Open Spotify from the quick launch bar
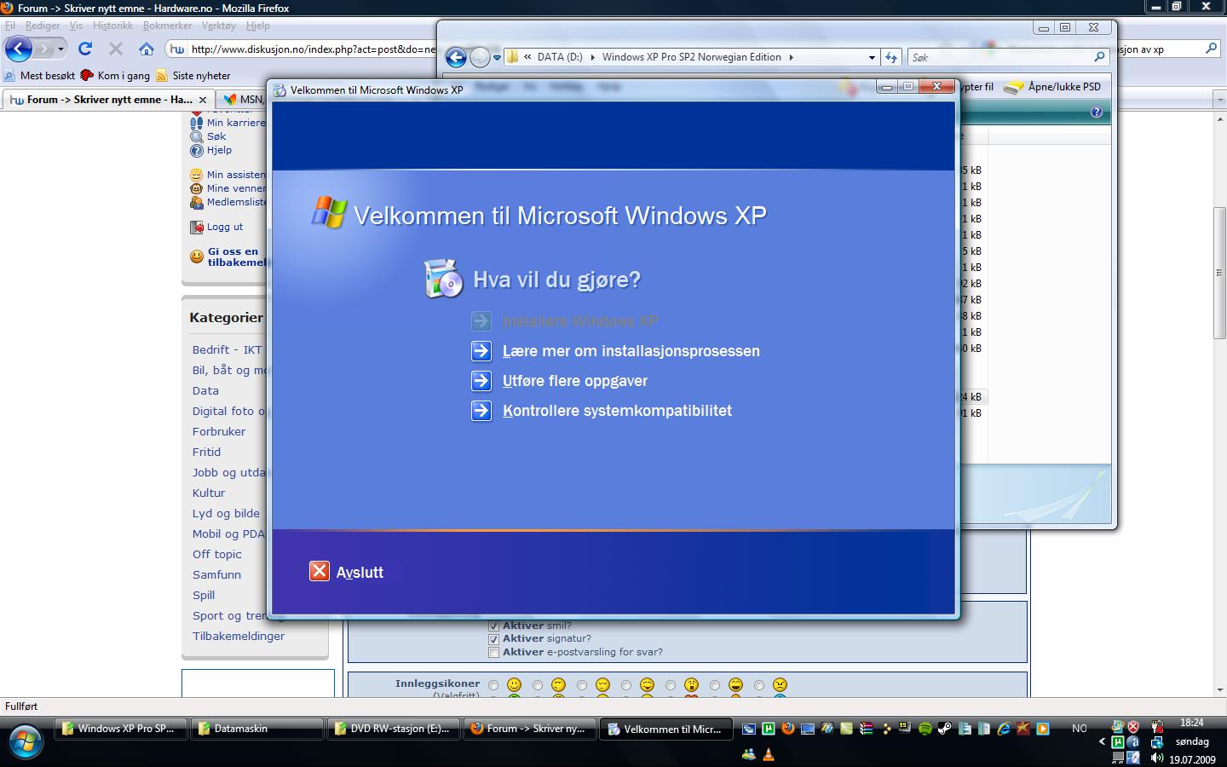Screen dimensions: 1227x767 coord(925,729)
